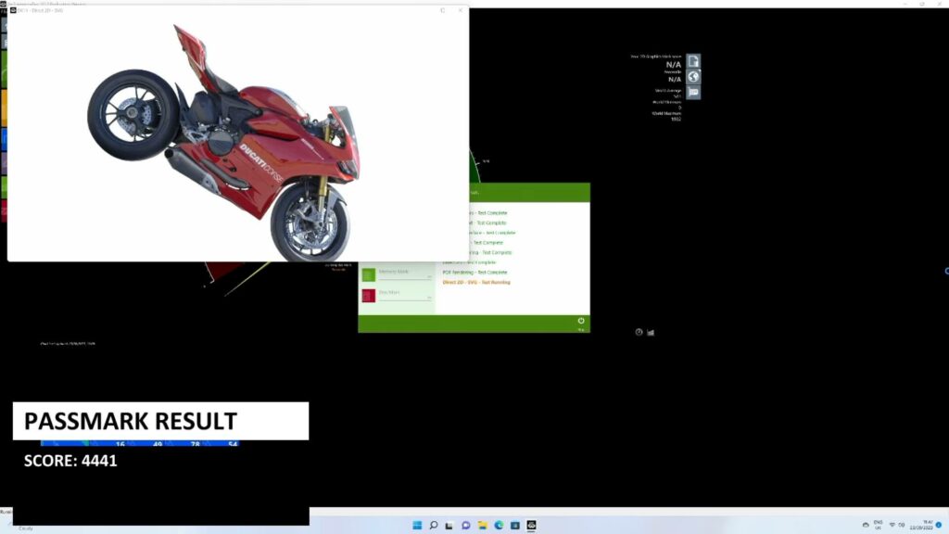Open Task View on the taskbar

[449, 525]
